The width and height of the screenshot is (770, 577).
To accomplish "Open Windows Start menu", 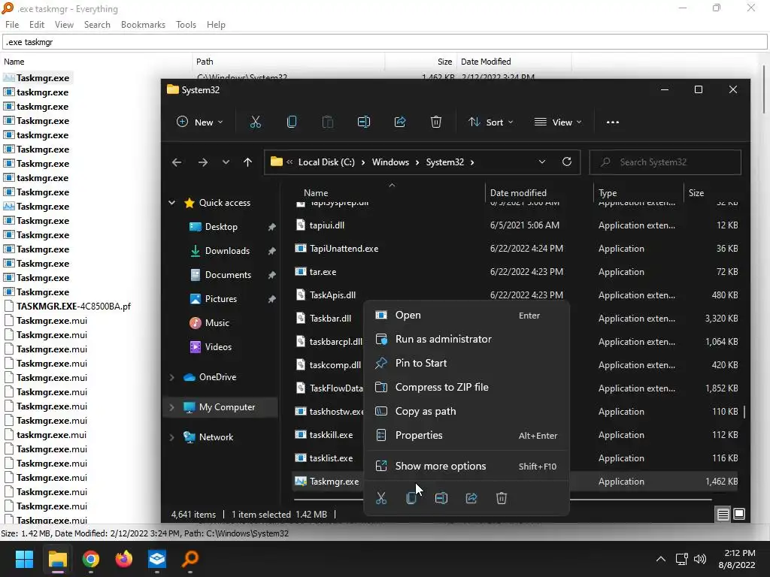I will click(x=24, y=559).
